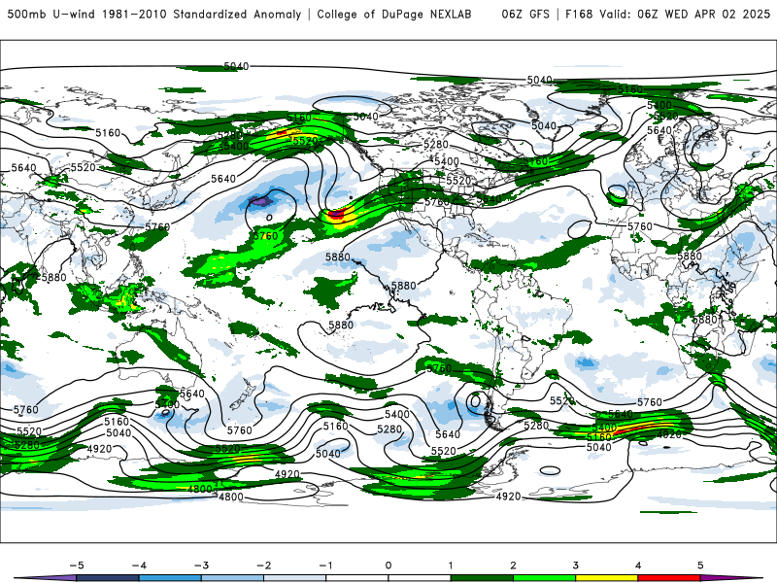Click the 5760 label west of South America
The width and height of the screenshot is (777, 583).
[x=439, y=368]
